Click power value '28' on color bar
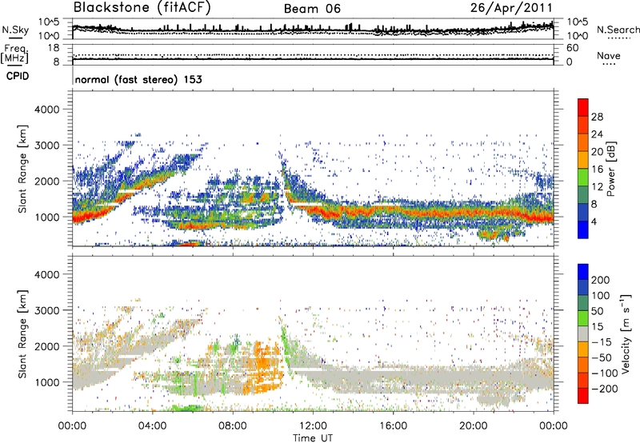The image size is (640, 443). pyautogui.click(x=597, y=117)
